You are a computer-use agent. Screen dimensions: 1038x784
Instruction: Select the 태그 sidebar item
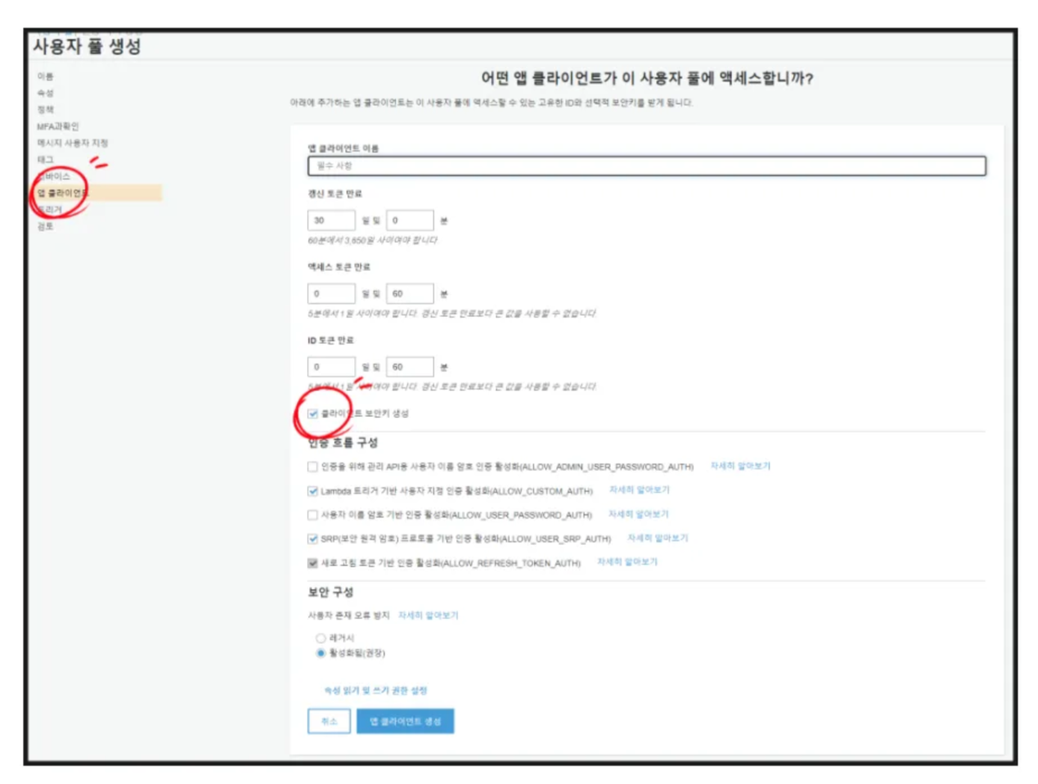(x=46, y=159)
